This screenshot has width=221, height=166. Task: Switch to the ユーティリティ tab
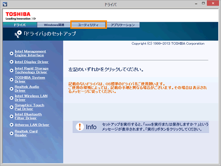tap(88, 25)
